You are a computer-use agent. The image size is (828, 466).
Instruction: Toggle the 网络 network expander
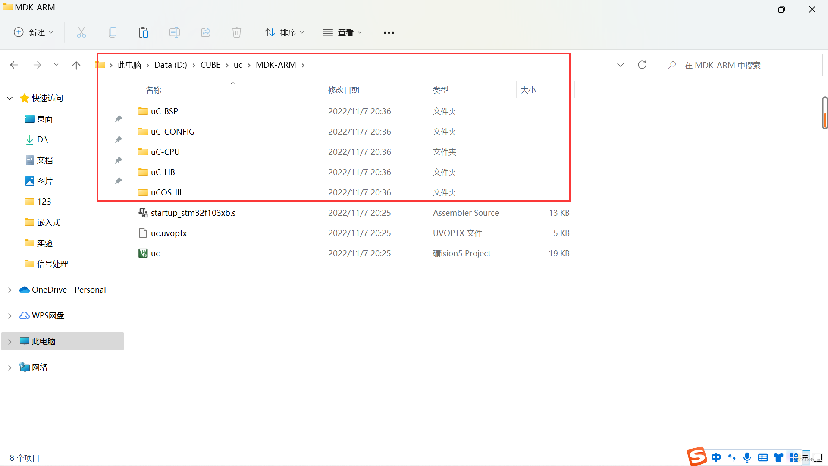pyautogui.click(x=9, y=367)
